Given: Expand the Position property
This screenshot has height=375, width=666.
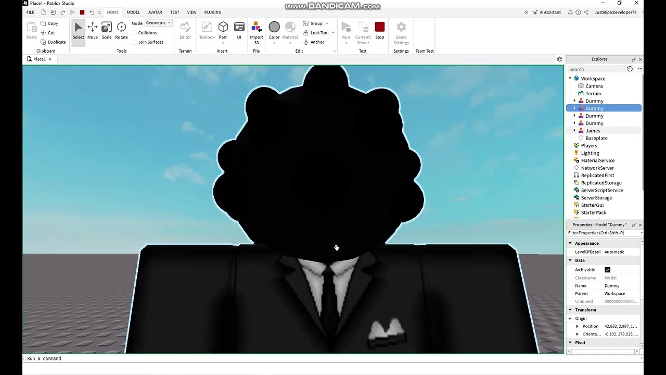Looking at the screenshot, I should (x=577, y=327).
